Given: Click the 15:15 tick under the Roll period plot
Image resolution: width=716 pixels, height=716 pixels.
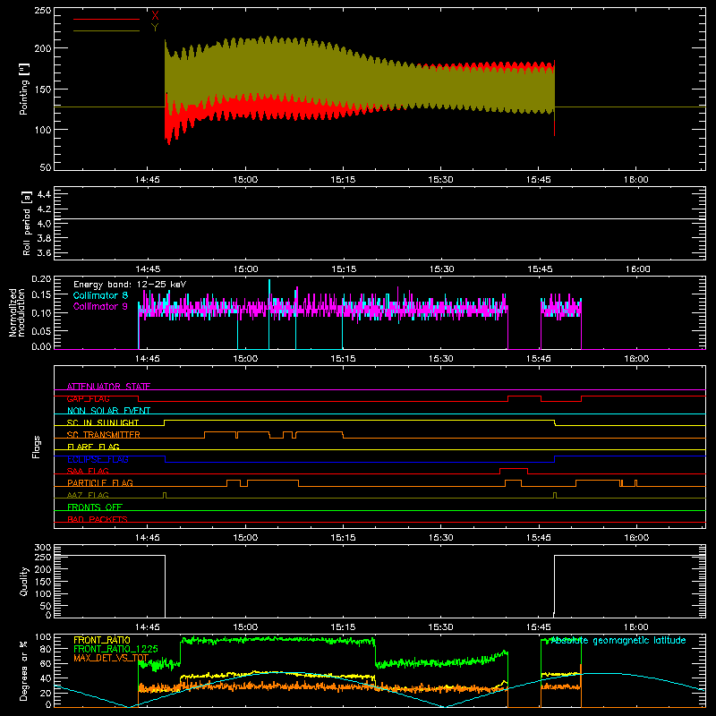Looking at the screenshot, I should click(344, 269).
